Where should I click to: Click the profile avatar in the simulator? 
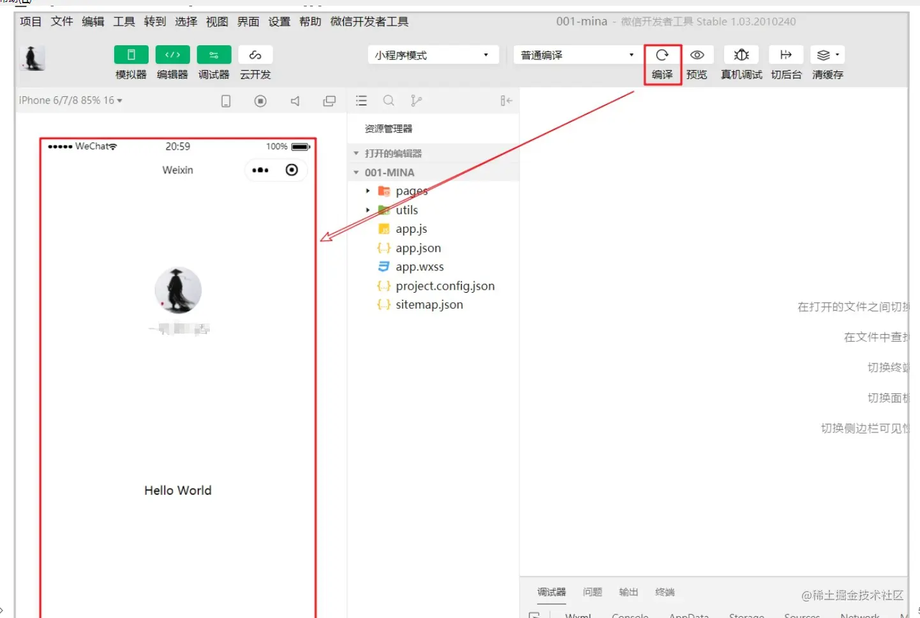[178, 290]
